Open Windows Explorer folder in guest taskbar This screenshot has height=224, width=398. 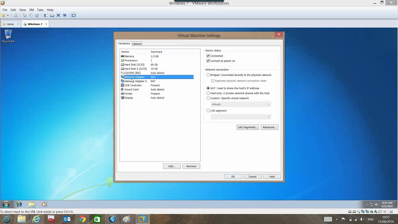point(32,204)
